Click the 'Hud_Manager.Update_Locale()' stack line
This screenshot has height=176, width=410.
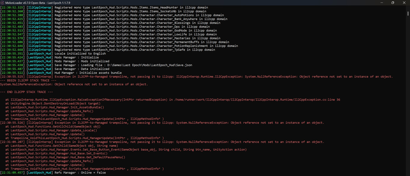coord(51,130)
